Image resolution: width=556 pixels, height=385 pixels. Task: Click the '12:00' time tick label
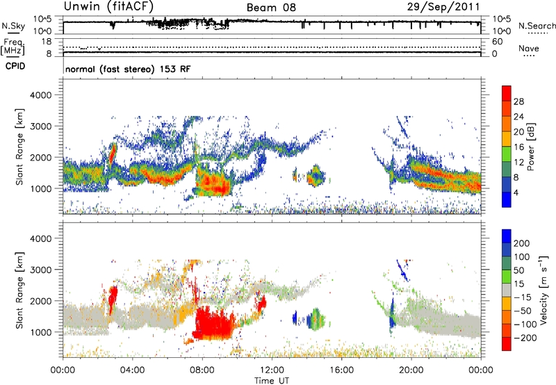click(x=272, y=370)
